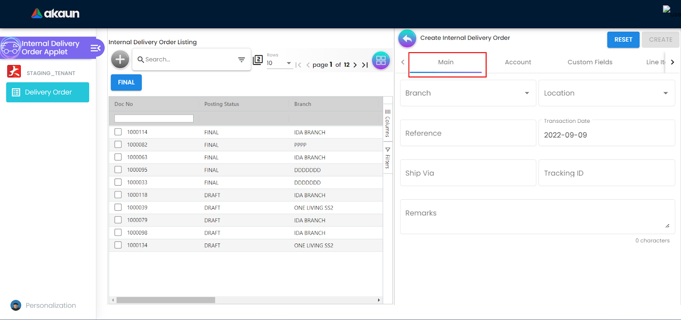Switch to the Account tab
Image resolution: width=681 pixels, height=320 pixels.
pos(518,62)
